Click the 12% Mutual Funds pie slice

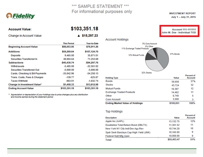click(x=149, y=57)
